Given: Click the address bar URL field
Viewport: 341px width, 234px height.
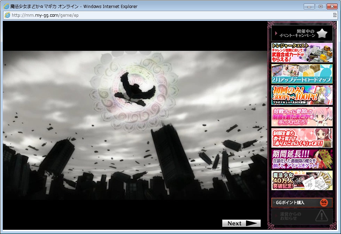Looking at the screenshot, I should [x=170, y=15].
